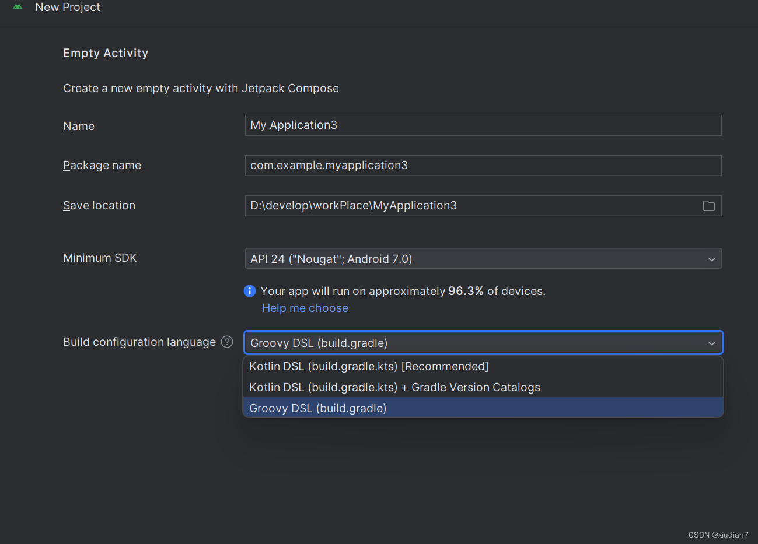Open the folder browse icon for Save location
This screenshot has height=544, width=758.
(708, 206)
